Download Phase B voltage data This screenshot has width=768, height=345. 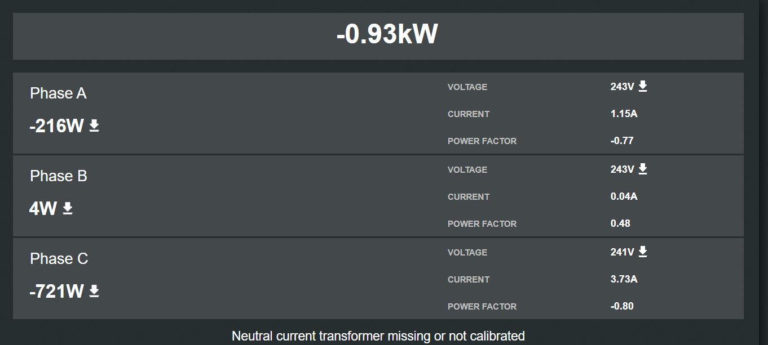(x=643, y=169)
